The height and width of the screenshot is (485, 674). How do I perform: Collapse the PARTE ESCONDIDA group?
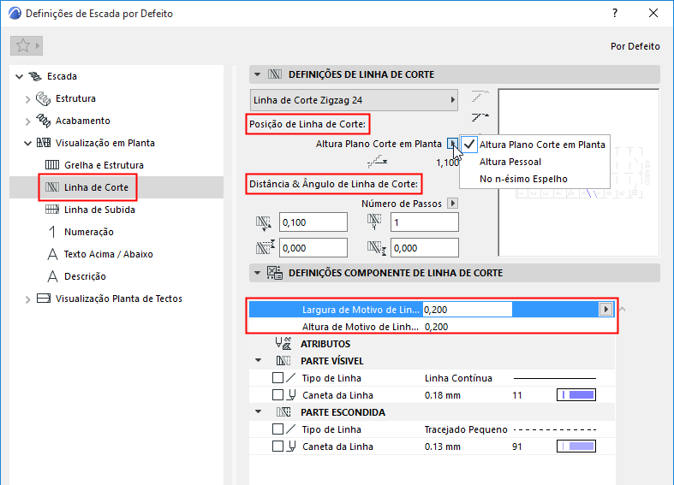[x=259, y=412]
